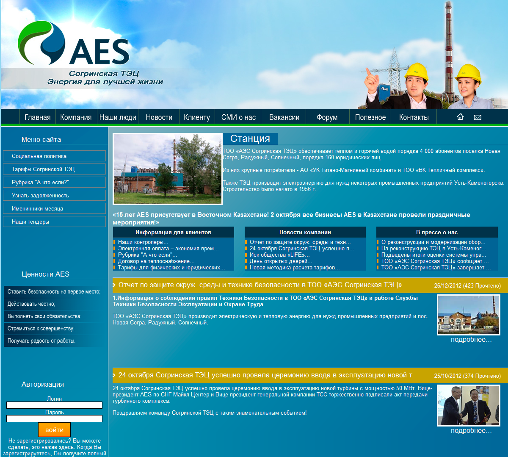The image size is (508, 457).
Task: Click подробнее… under the plant building photo
Action: (x=471, y=340)
